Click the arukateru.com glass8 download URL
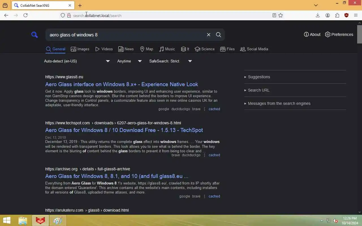This screenshot has width=362, height=226. pos(87,210)
